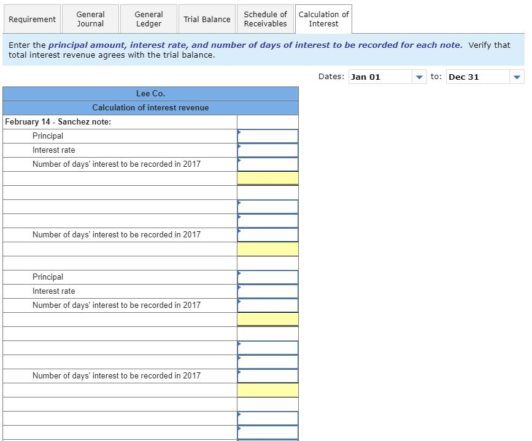Click the Sanchez note Principal input cell
Screen dimensions: 532x441
pos(268,136)
